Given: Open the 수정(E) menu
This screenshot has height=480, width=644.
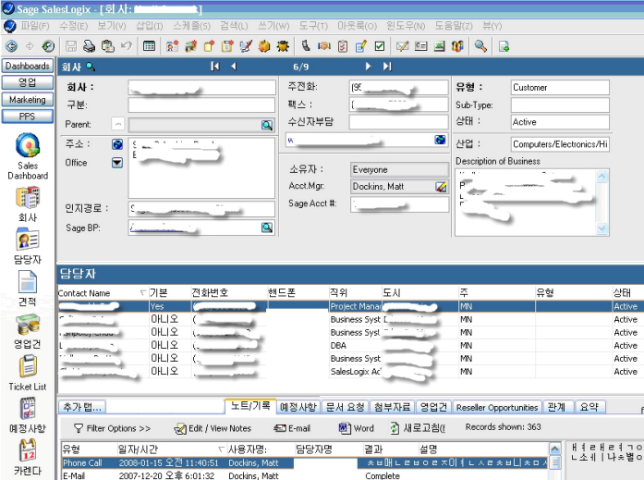Looking at the screenshot, I should pos(74,26).
